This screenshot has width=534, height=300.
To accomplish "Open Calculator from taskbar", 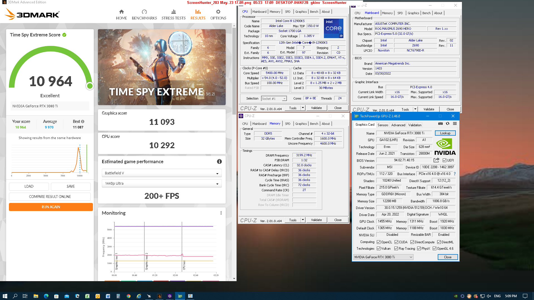I will pos(118,296).
